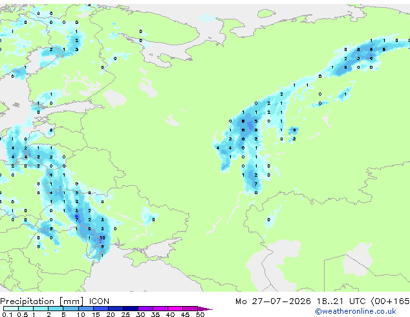The image size is (410, 317).
Task: Click the '0.1' legend scale label
Action: pos(7,314)
